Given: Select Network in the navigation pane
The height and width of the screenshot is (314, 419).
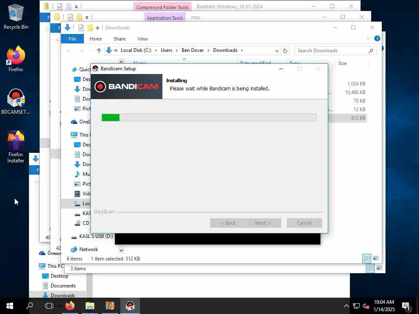Looking at the screenshot, I should coord(88,249).
